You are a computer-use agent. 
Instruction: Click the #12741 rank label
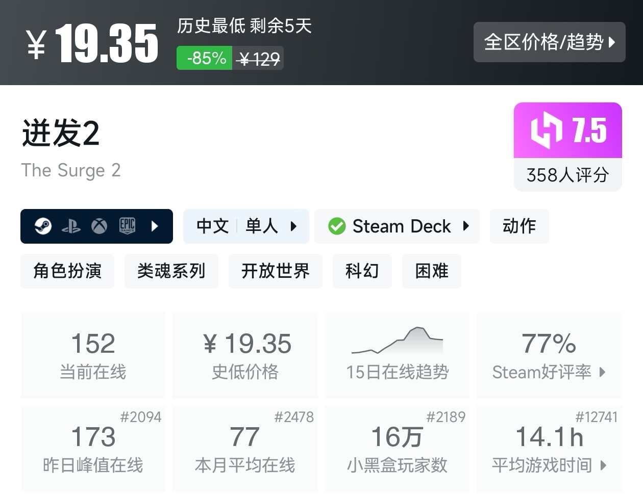pyautogui.click(x=597, y=417)
